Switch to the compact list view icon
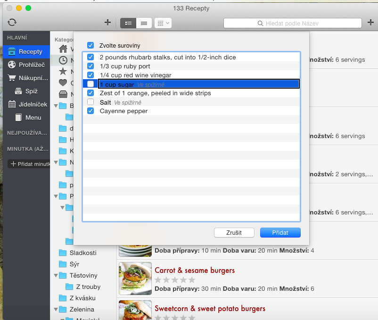This screenshot has width=378, height=320. click(144, 23)
